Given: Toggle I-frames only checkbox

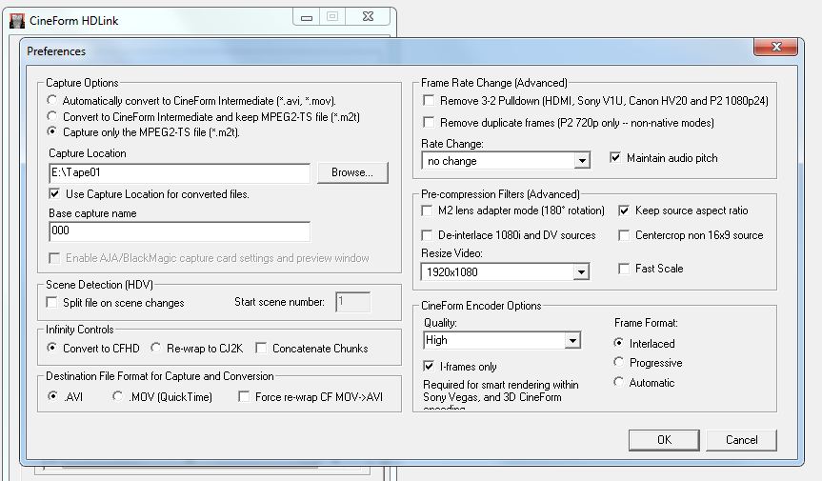Looking at the screenshot, I should (429, 366).
